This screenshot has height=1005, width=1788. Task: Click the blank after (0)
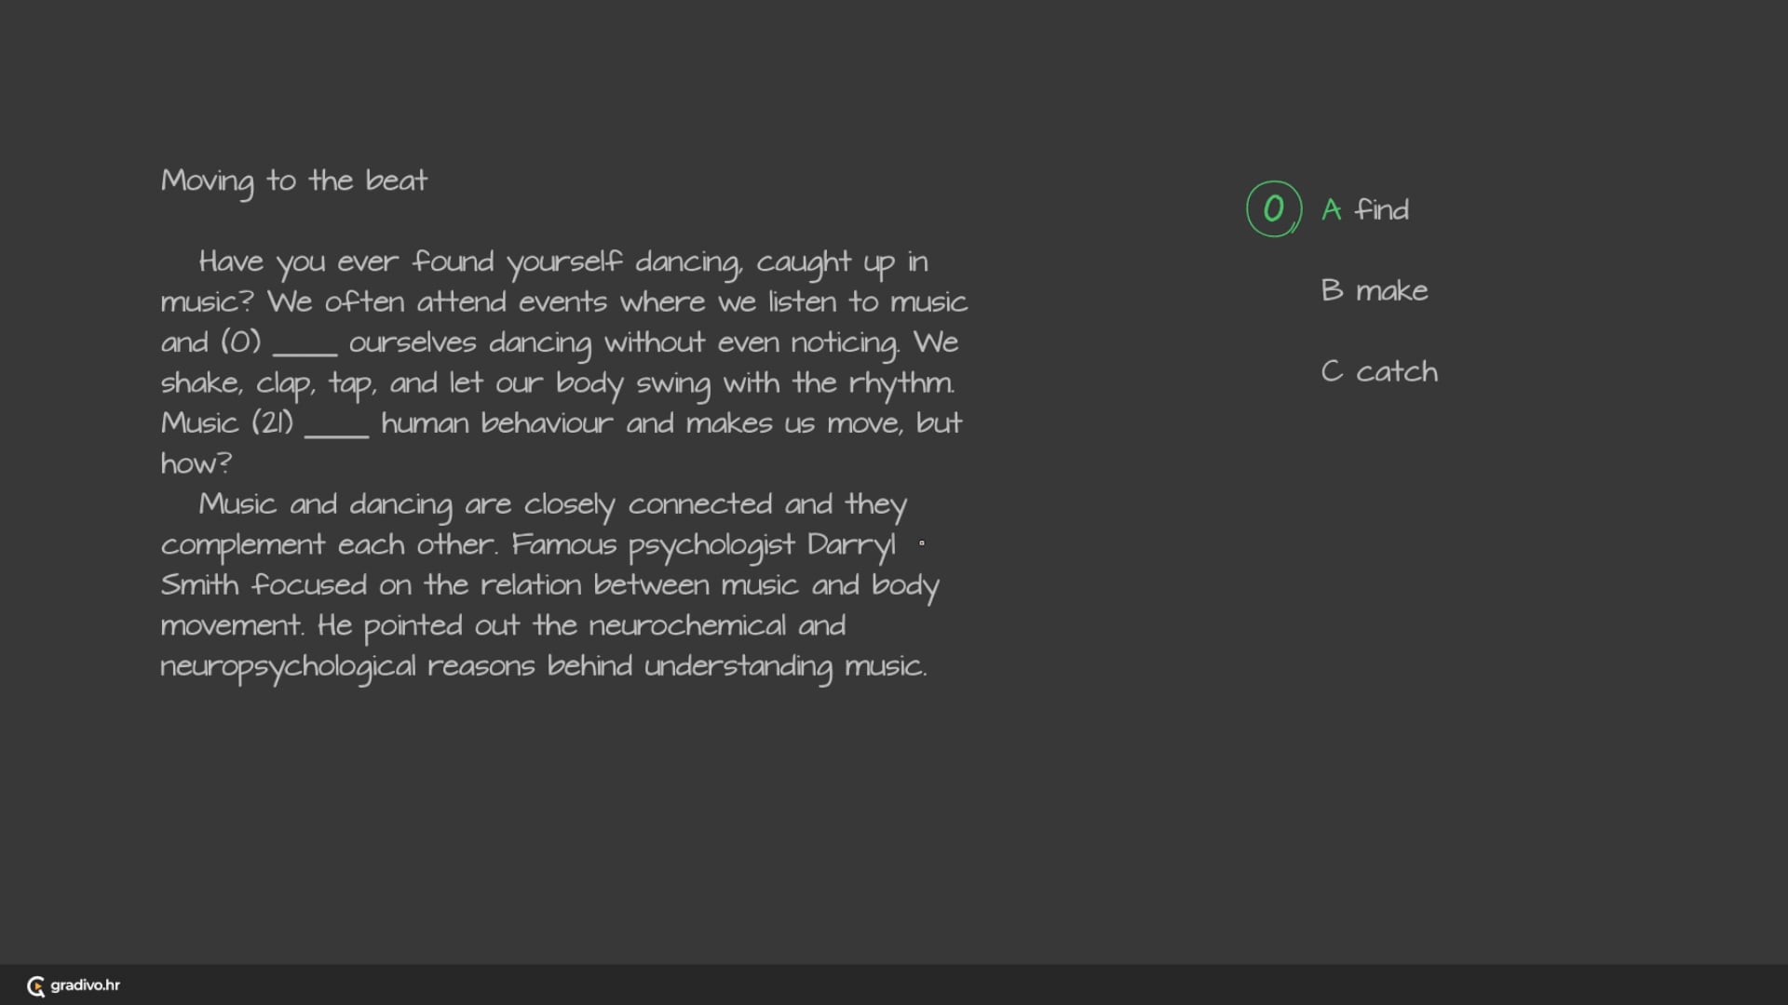[305, 348]
